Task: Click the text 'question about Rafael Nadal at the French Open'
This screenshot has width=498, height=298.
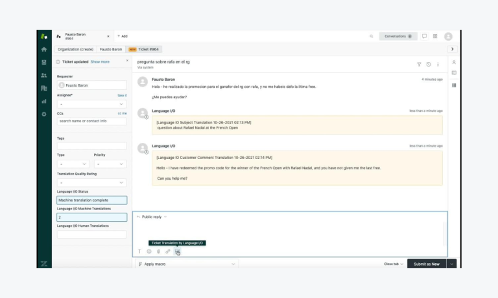Action: tap(198, 128)
